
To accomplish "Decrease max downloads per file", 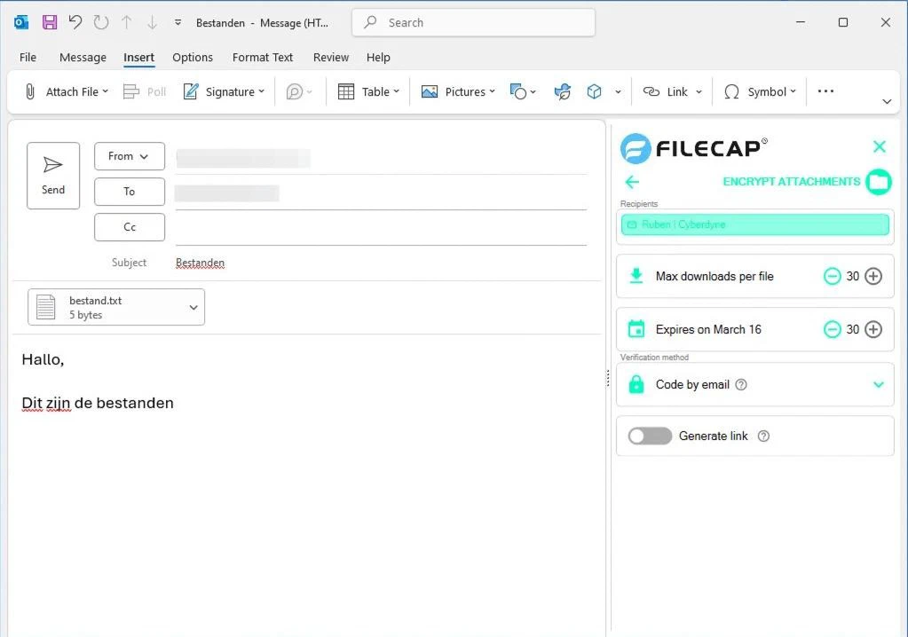I will [x=833, y=277].
